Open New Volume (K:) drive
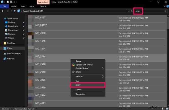 point(14,53)
